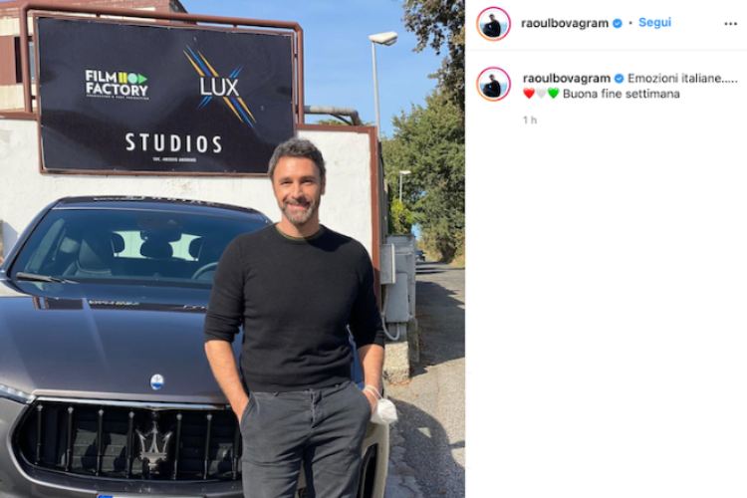Viewport: 747px width, 498px height.
Task: Click the verified badge in the caption line
Action: (x=619, y=78)
